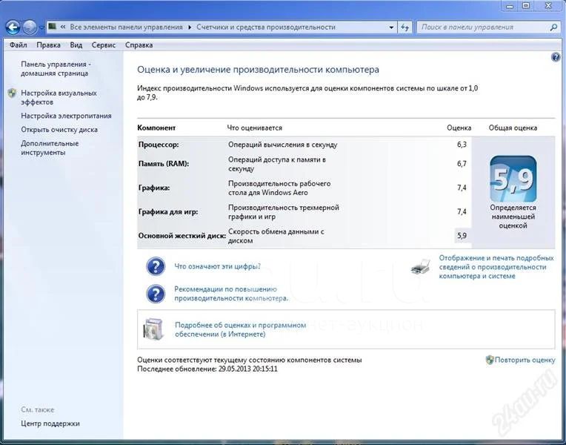Click the 6,7 memory score

pyautogui.click(x=462, y=164)
